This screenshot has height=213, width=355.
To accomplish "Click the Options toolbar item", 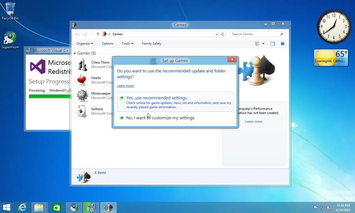I will click(x=108, y=44).
